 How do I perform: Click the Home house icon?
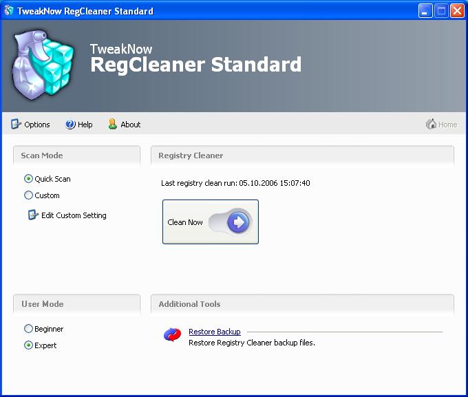[431, 124]
